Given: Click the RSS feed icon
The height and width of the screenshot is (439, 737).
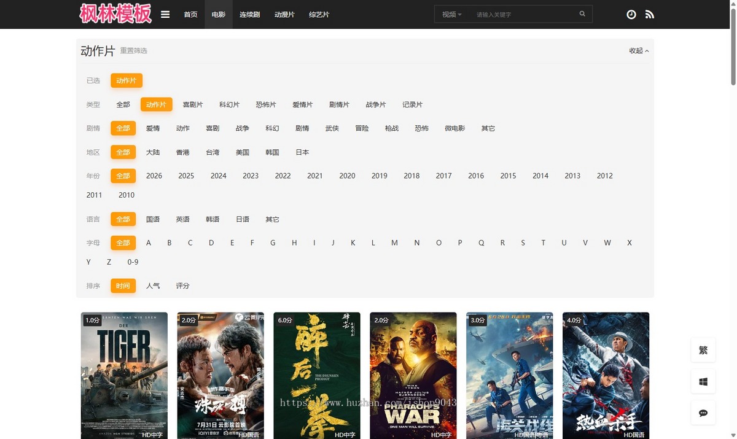Looking at the screenshot, I should [x=650, y=14].
